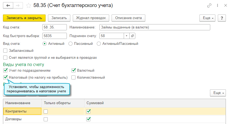Click the back navigation arrow
The image size is (231, 124).
8,5
